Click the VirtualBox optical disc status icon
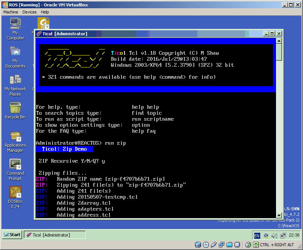 [206, 245]
